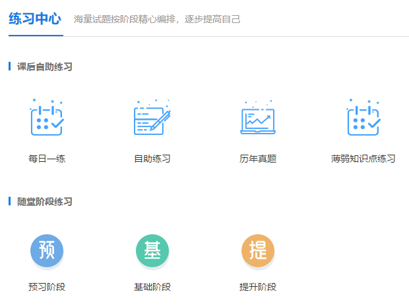Image resolution: width=409 pixels, height=306 pixels.
Task: Open 薄弱知识点练习 label link
Action: click(x=363, y=159)
